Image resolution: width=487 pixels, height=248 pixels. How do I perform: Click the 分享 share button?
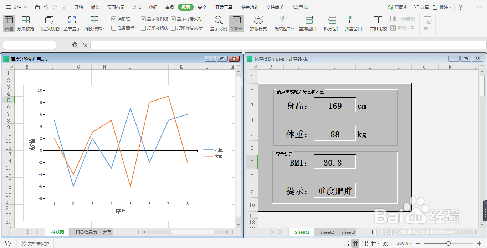point(422,7)
